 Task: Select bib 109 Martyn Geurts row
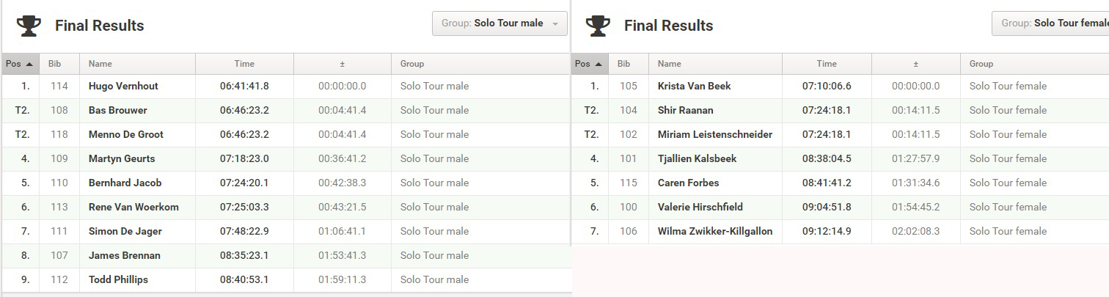pos(285,158)
